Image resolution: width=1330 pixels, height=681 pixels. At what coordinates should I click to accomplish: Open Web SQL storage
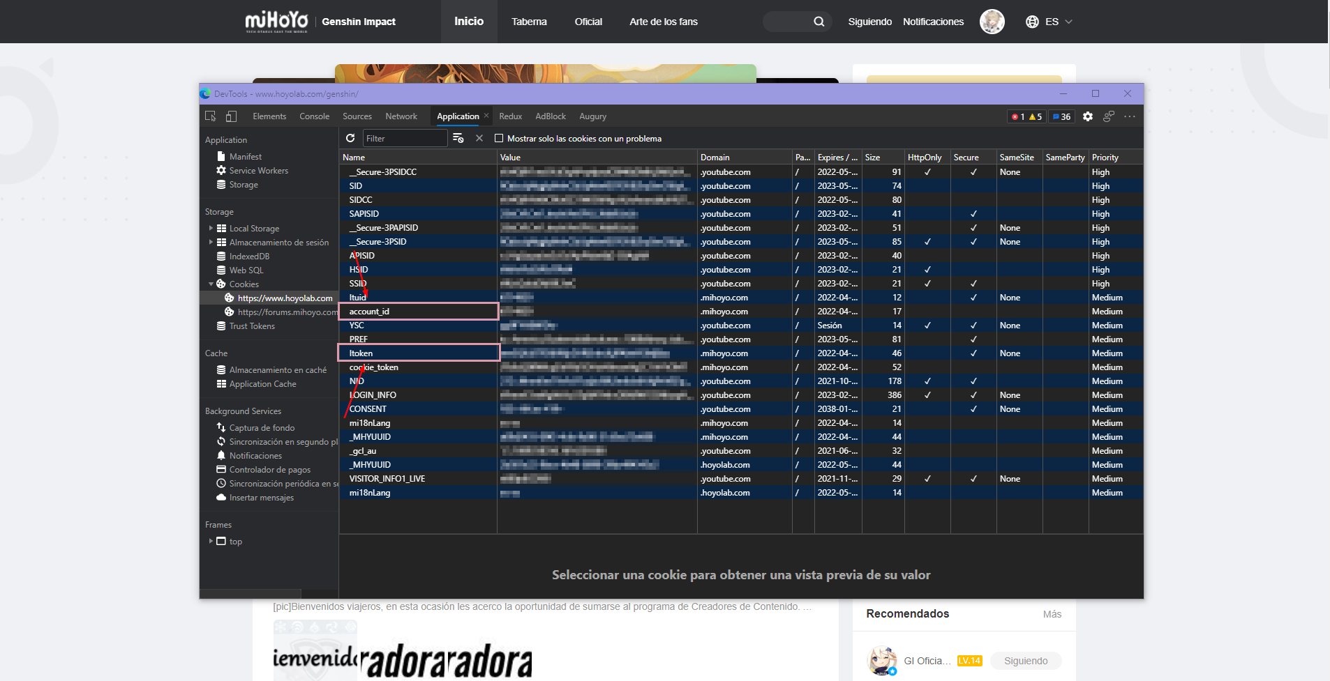246,270
